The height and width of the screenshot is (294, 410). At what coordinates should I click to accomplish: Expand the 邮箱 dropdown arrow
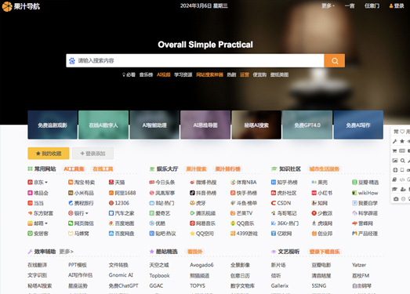[x=46, y=223]
